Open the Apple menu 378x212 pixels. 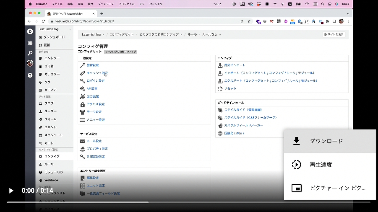pos(30,4)
